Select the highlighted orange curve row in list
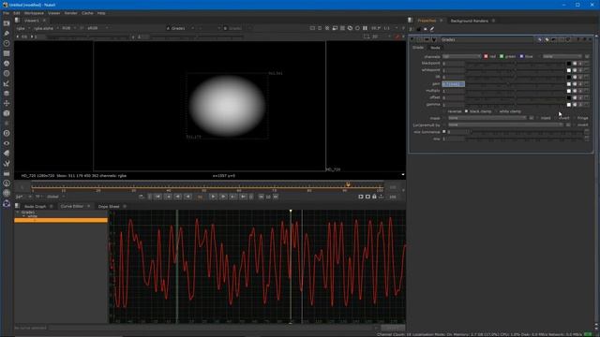Viewport: 600px width, 337px height. click(61, 221)
